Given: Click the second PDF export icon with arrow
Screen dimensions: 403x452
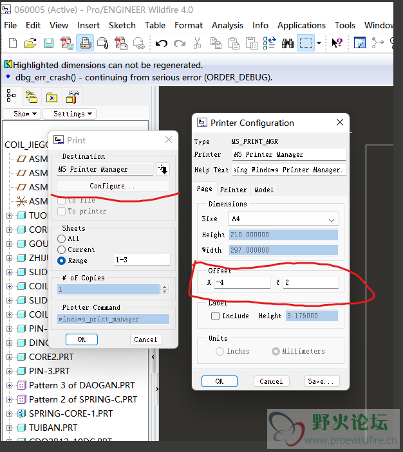Looking at the screenshot, I should point(120,43).
